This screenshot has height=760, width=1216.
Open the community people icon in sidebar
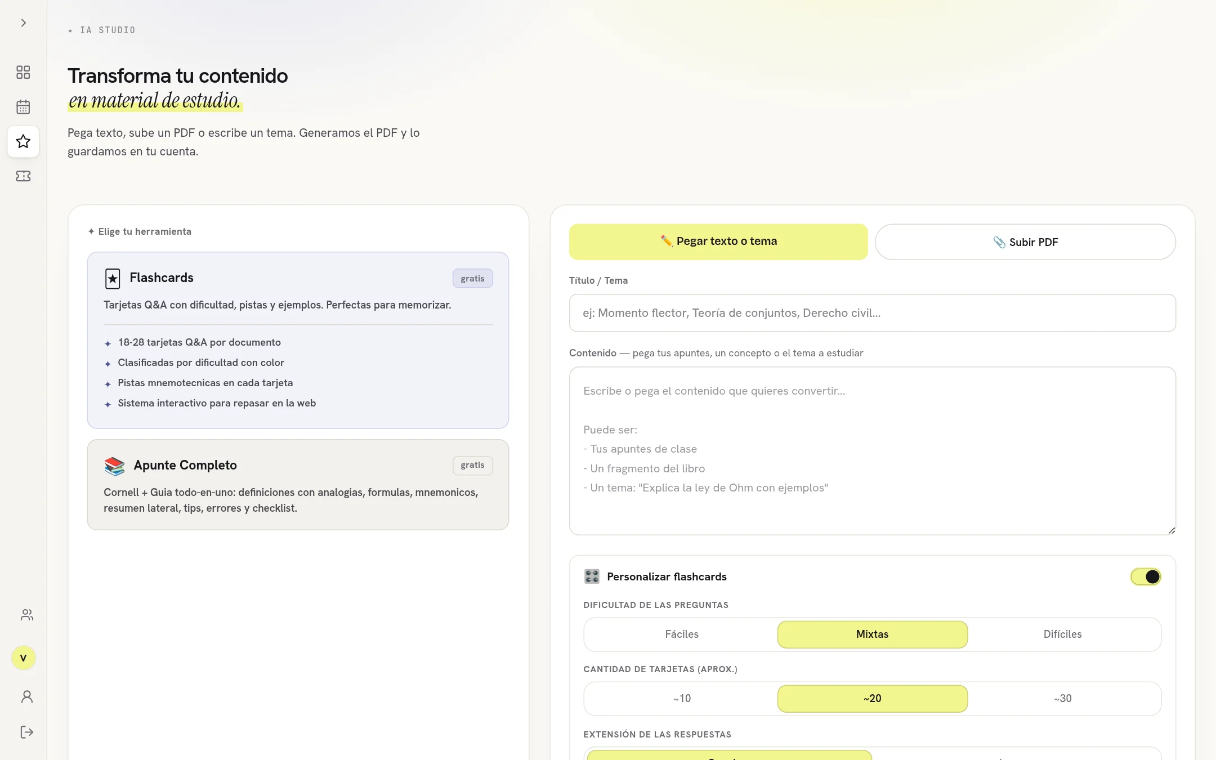pyautogui.click(x=27, y=615)
